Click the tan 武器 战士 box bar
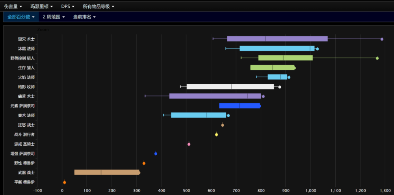394x195 pixels. click(106, 172)
